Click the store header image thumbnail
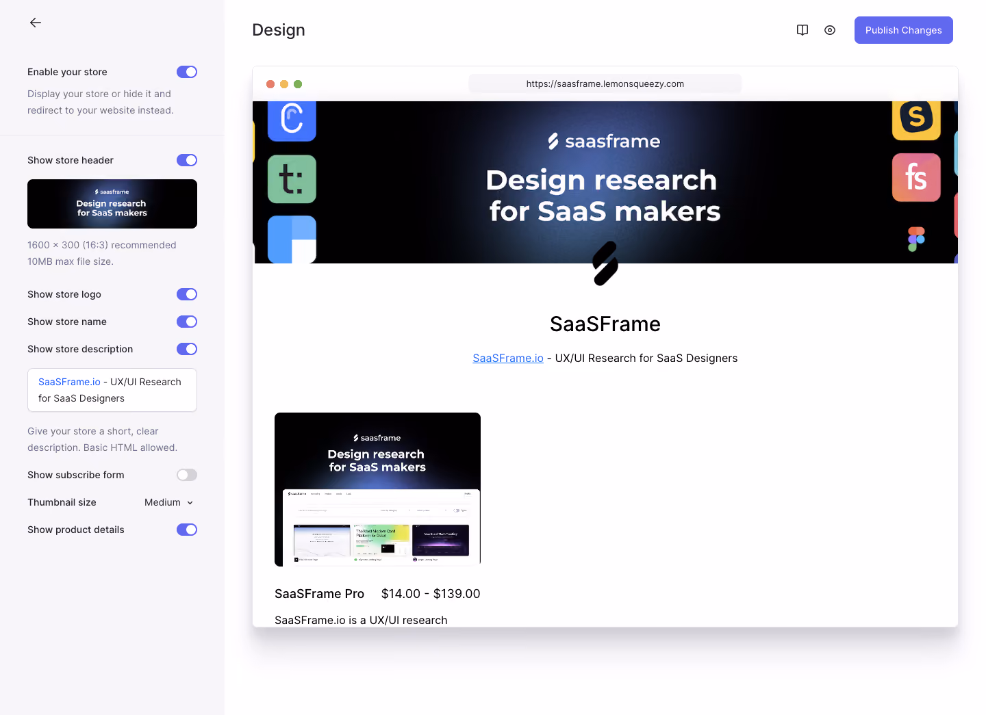 tap(112, 204)
